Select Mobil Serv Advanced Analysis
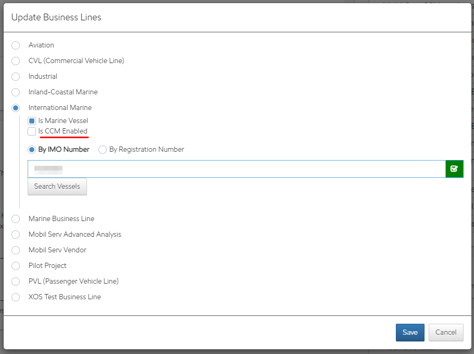Viewport: 474px width, 354px height. [16, 234]
